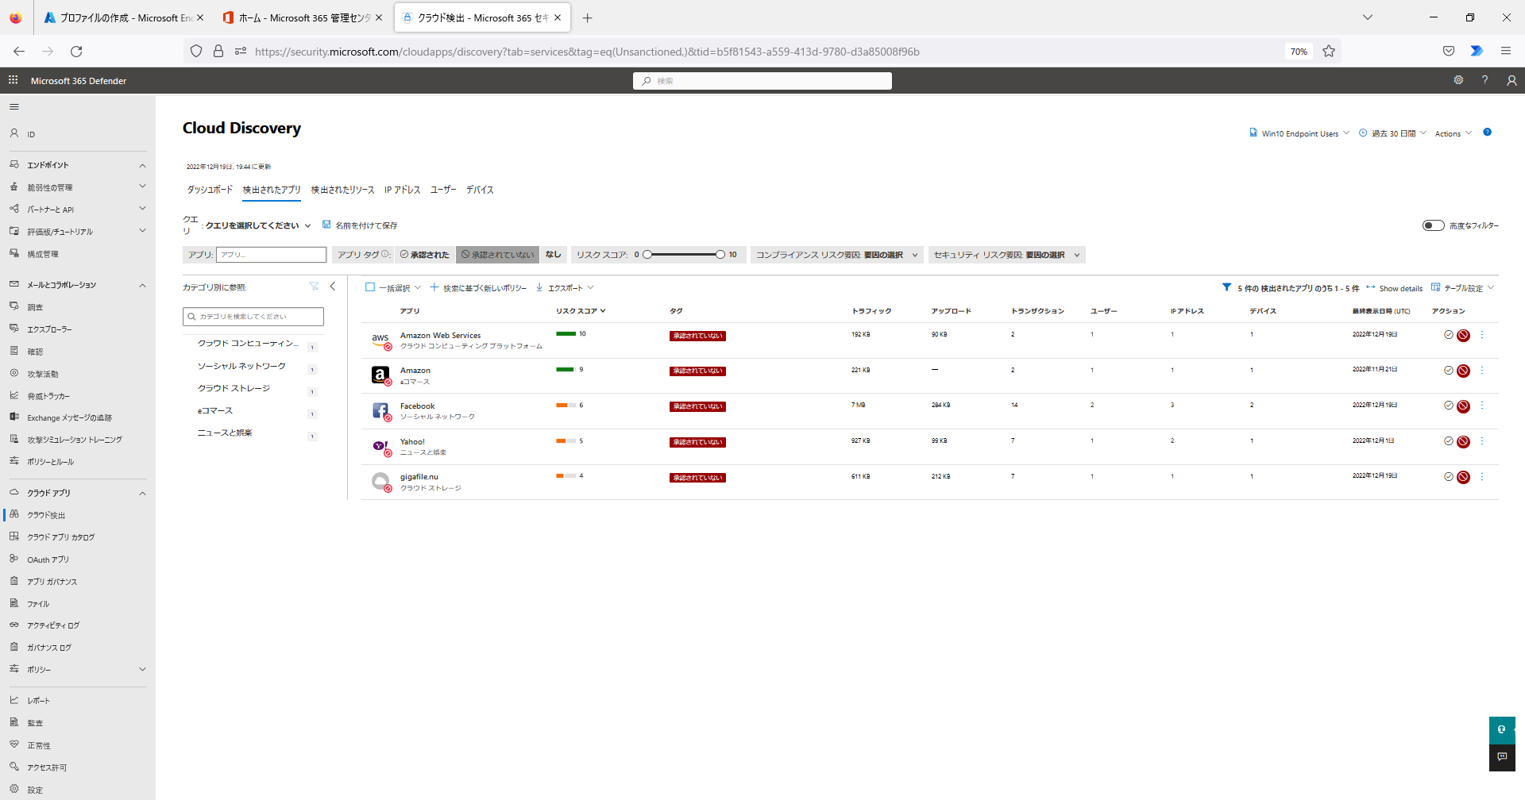Click the Facebook risk score bar
Image resolution: width=1525 pixels, height=800 pixels.
point(566,405)
